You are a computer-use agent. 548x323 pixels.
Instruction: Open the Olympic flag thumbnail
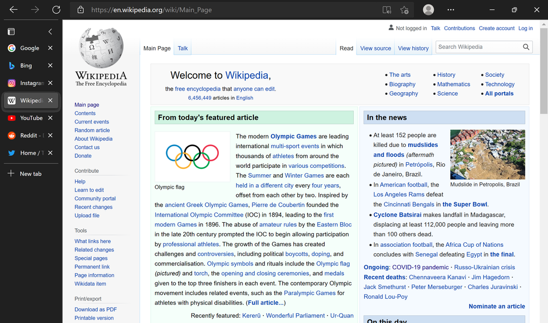point(192,156)
